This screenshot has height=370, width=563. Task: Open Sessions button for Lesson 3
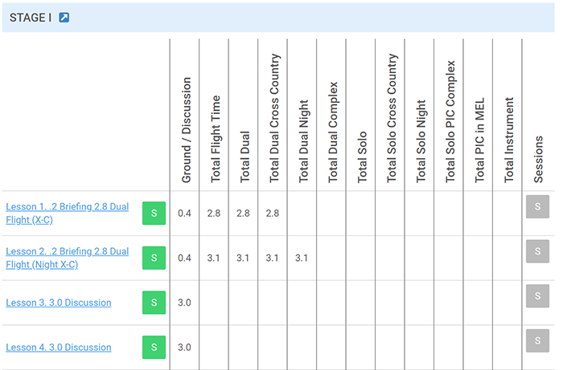[537, 296]
